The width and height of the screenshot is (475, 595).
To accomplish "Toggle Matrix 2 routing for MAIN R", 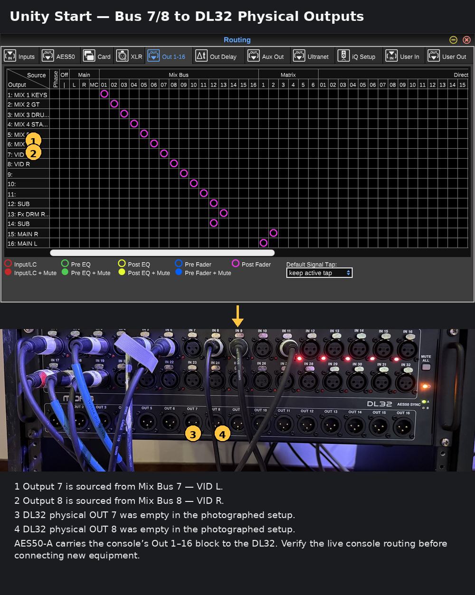I will tap(273, 233).
